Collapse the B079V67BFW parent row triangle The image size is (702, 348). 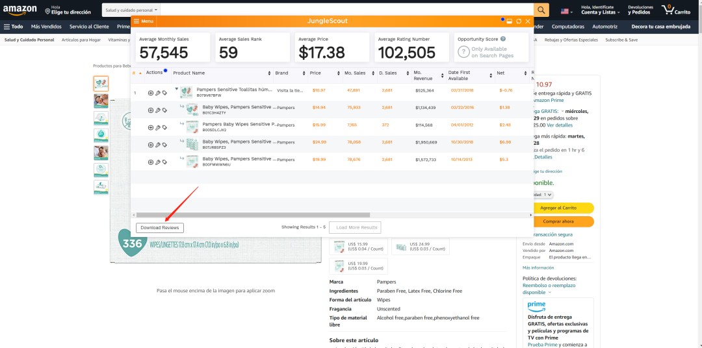(x=177, y=89)
